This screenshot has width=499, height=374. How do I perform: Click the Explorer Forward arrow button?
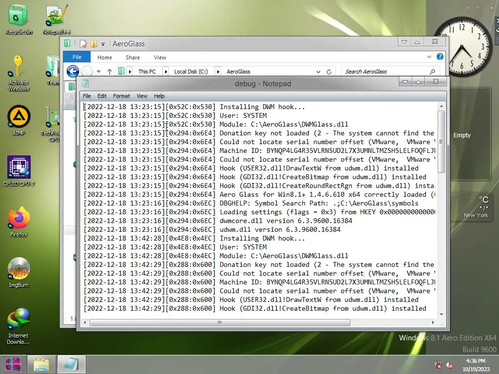coord(87,71)
